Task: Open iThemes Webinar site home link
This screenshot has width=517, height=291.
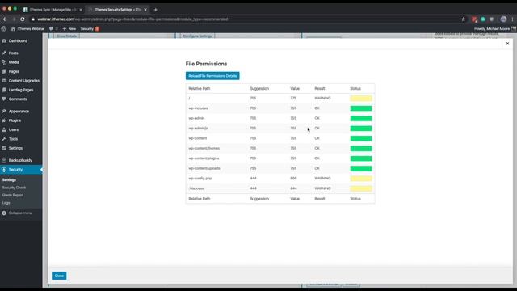Action: (x=27, y=29)
